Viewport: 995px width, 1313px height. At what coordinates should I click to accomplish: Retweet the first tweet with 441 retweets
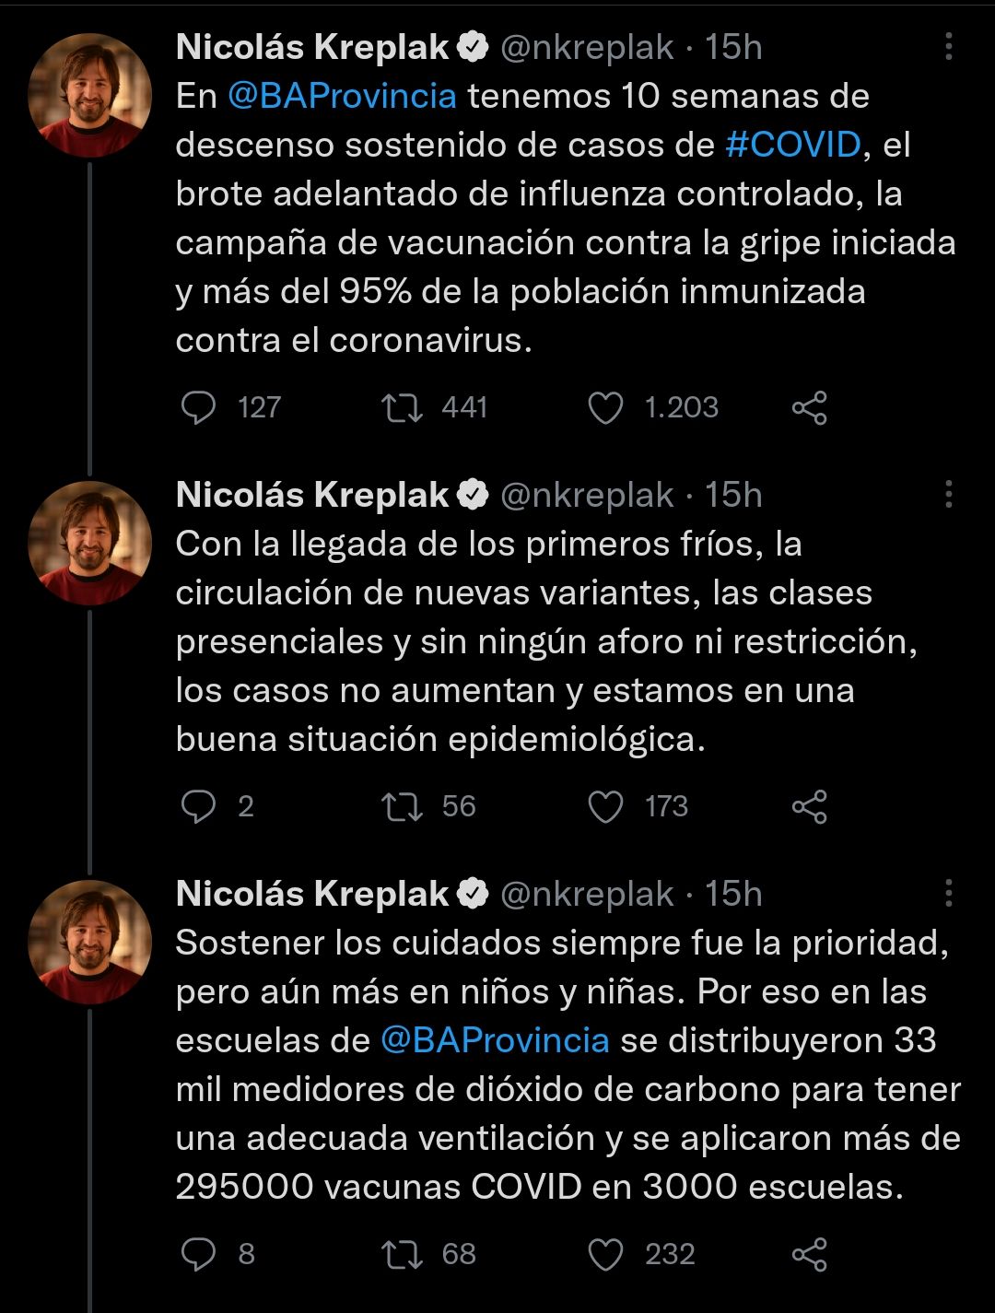coord(403,407)
